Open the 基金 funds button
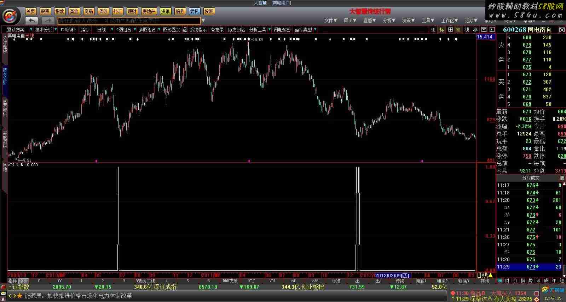Image resolution: width=566 pixels, height=302 pixels. [x=74, y=11]
